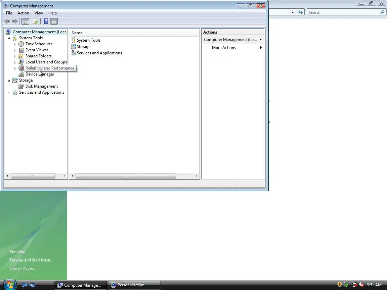Click Switch Between Windows quick launch icon

pos(32,285)
